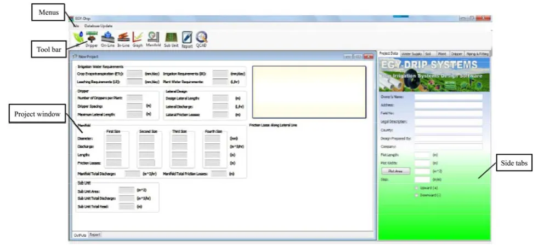Open the Dripper tool in the toolbar
Image resolution: width=538 pixels, height=245 pixels.
pyautogui.click(x=92, y=39)
